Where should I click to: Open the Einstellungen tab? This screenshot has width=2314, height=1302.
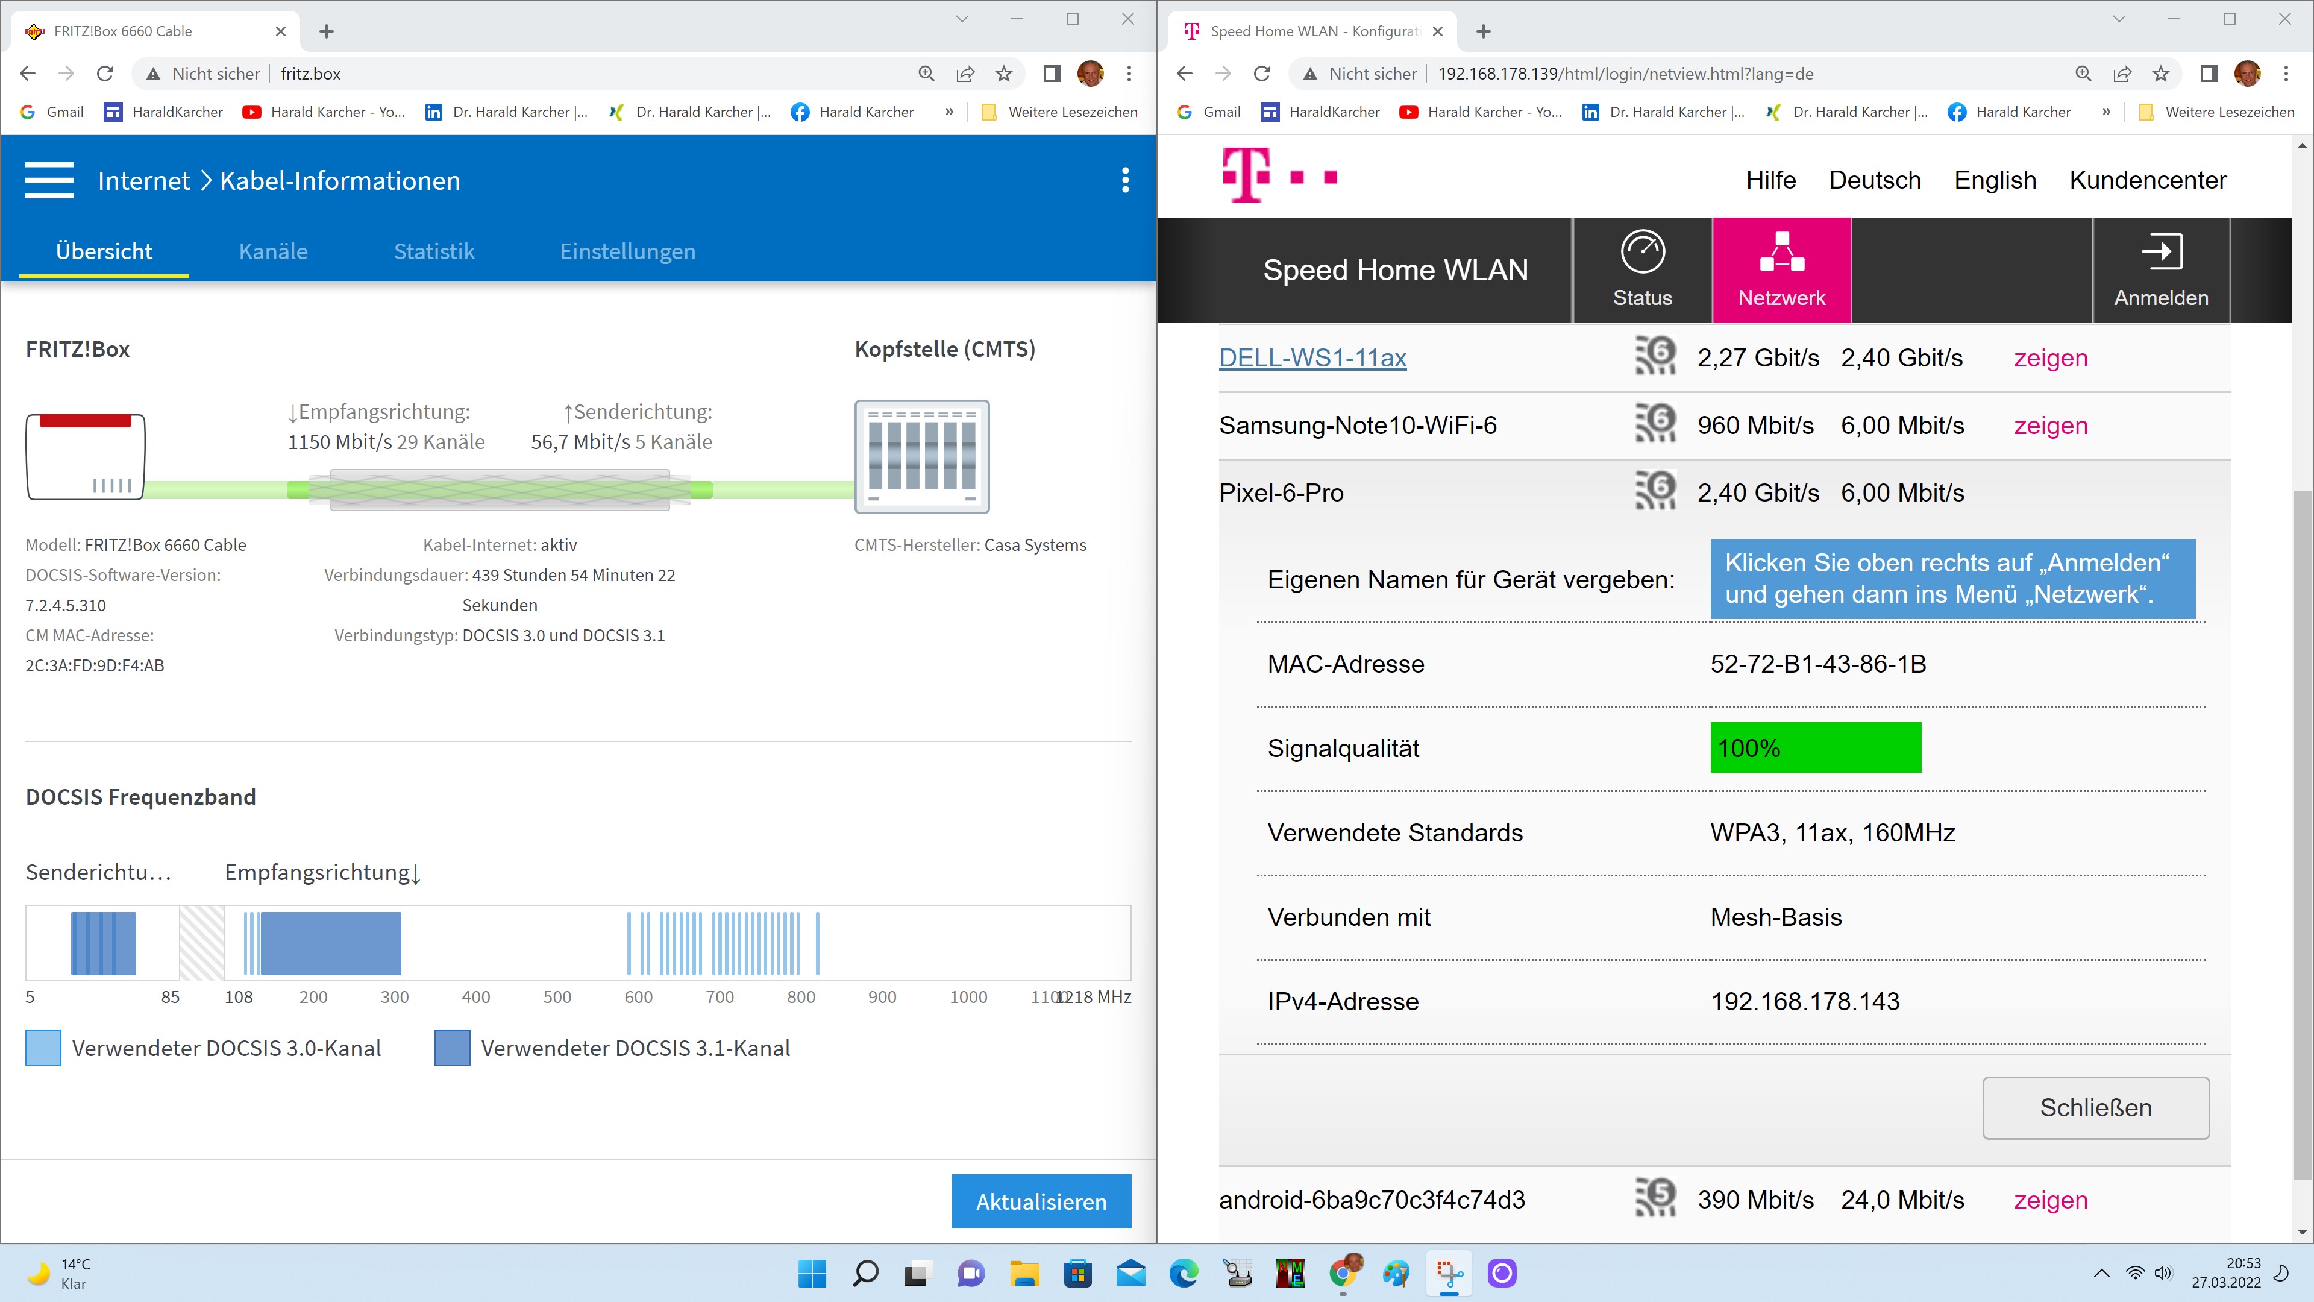pyautogui.click(x=627, y=251)
